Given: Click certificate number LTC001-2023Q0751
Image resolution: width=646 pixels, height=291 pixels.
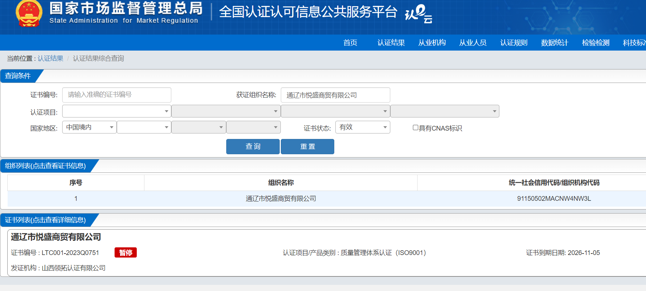Looking at the screenshot, I should point(70,253).
